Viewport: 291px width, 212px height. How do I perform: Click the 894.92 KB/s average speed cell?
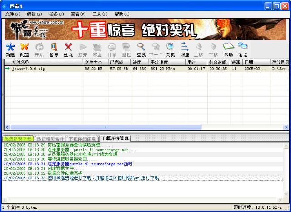pos(163,69)
